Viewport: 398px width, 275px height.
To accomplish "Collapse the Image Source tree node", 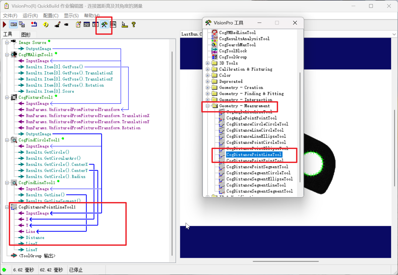I will point(7,42).
